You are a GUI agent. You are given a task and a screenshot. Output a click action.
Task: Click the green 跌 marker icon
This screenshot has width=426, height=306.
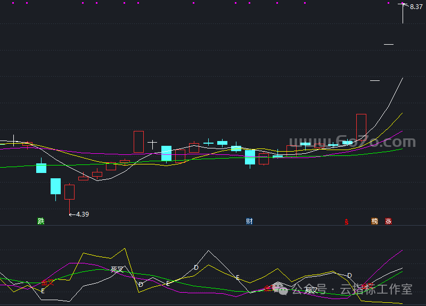[40, 221]
